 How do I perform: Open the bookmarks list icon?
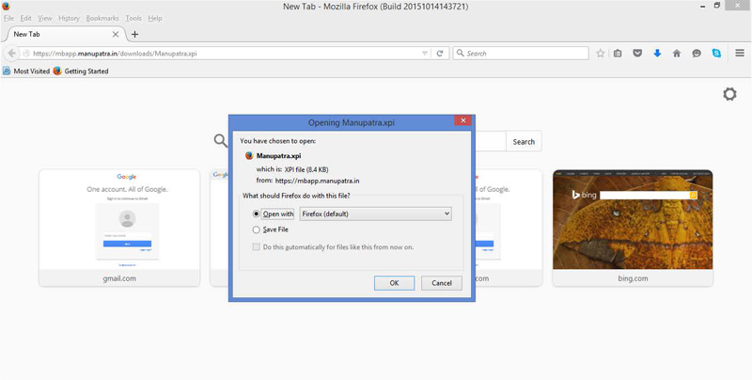click(618, 54)
